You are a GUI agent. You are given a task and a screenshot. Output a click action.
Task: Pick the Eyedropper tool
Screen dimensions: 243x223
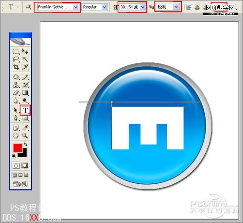[25, 128]
